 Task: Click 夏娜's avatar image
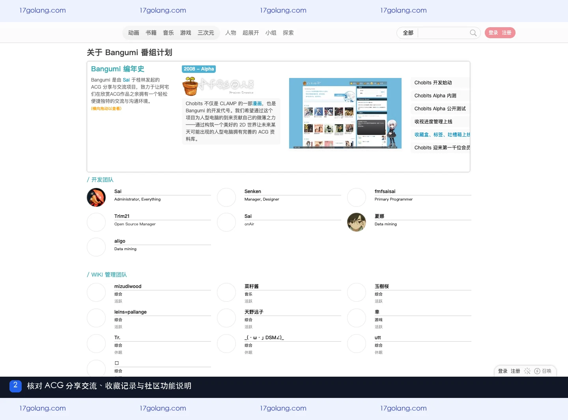[x=357, y=222]
